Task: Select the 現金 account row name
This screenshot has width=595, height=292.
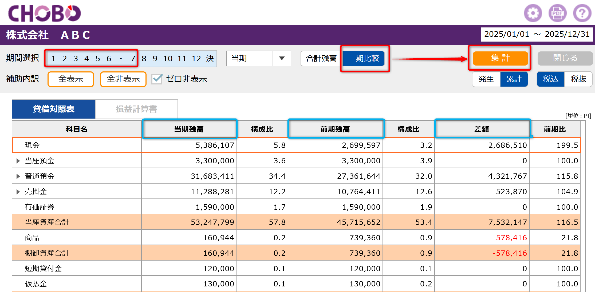Action: 32,145
